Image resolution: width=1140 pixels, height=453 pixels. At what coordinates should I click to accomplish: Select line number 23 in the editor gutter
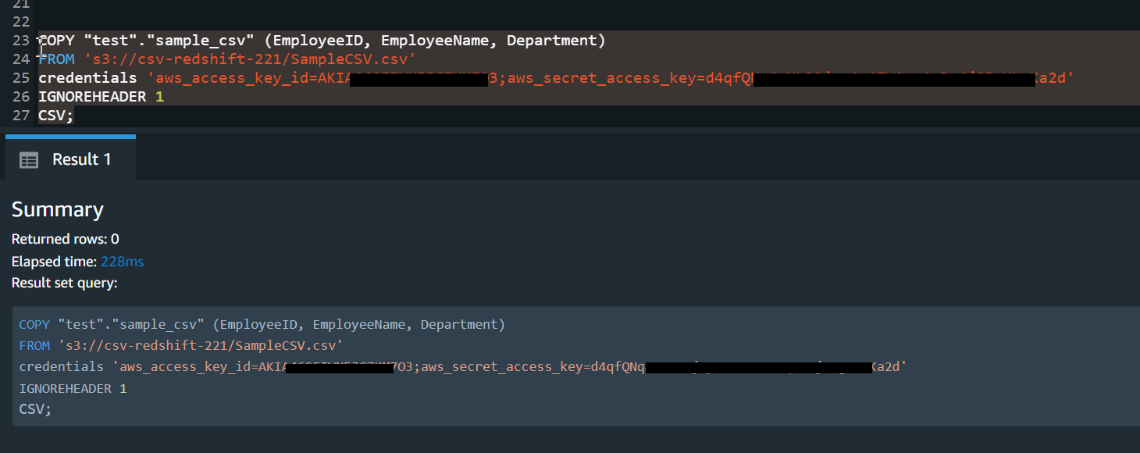coord(21,41)
